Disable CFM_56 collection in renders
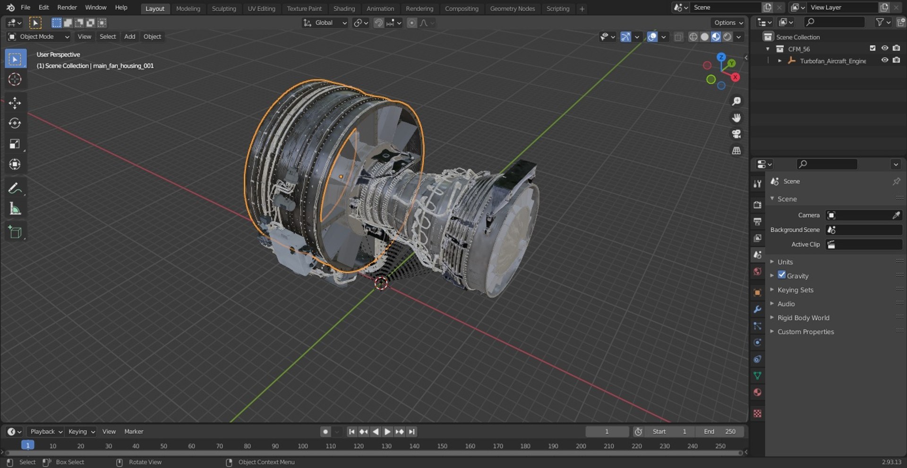 [x=896, y=48]
